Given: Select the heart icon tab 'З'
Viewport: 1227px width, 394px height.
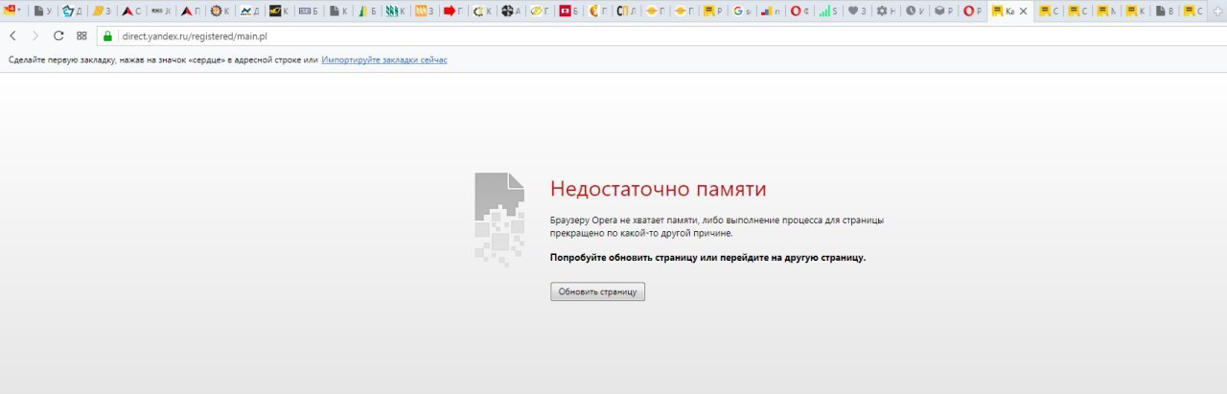Looking at the screenshot, I should click(x=858, y=12).
